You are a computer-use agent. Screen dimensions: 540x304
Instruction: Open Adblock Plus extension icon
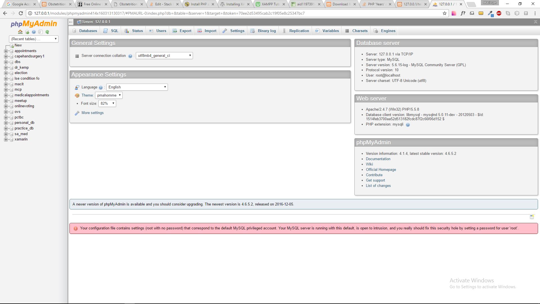click(x=499, y=13)
